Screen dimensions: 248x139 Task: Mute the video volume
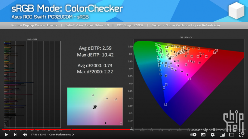coord(25,135)
